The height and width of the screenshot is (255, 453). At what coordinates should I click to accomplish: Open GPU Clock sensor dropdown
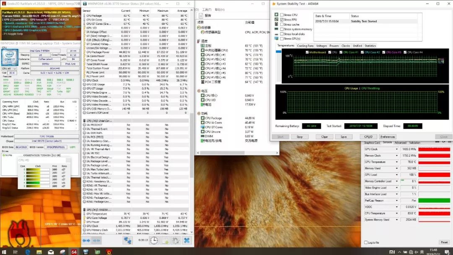click(x=397, y=149)
